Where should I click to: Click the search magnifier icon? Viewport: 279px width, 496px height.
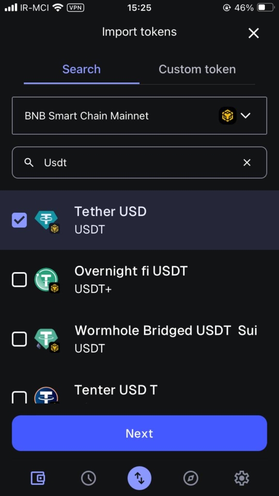[29, 163]
